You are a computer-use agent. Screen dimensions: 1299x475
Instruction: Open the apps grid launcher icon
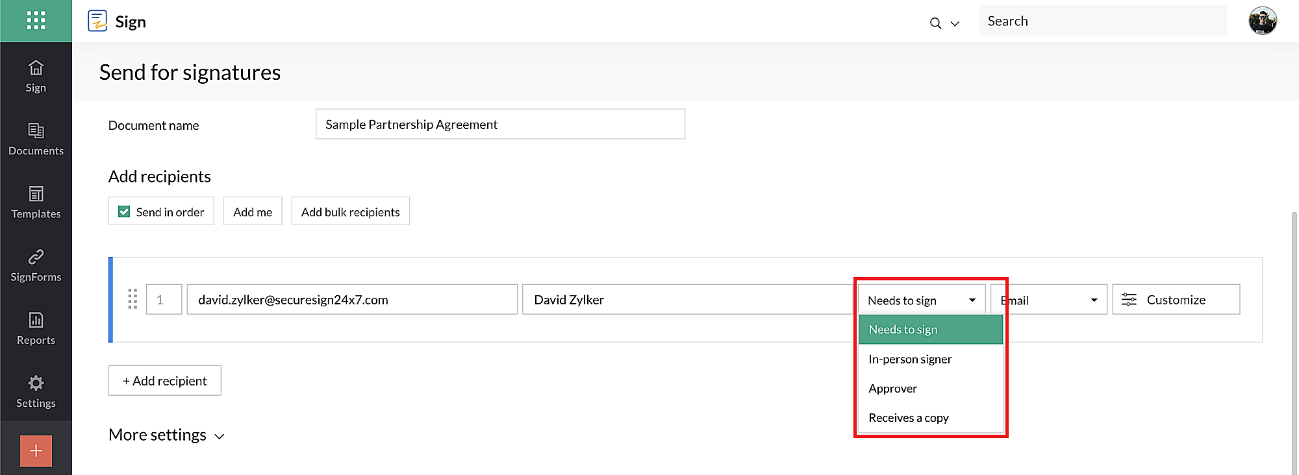click(x=36, y=21)
